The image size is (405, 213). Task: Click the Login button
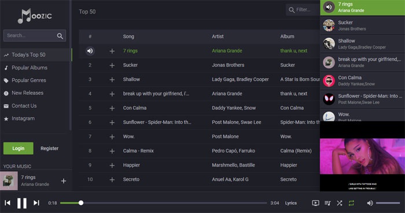[x=19, y=148]
